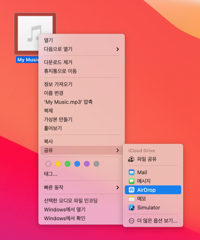Share via Mail text entry
This screenshot has height=240, width=200.
click(142, 172)
